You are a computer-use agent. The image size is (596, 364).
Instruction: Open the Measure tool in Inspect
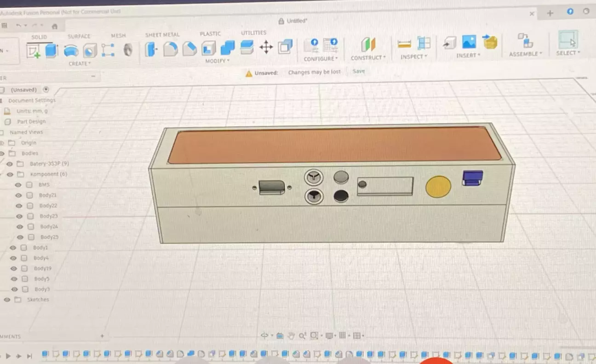(x=404, y=44)
